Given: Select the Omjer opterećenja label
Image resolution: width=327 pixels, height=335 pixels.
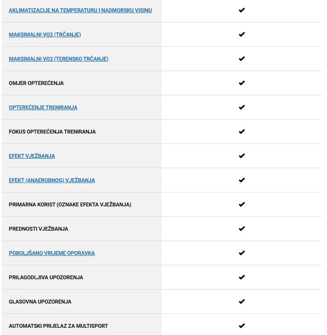Looking at the screenshot, I should pos(36,83).
